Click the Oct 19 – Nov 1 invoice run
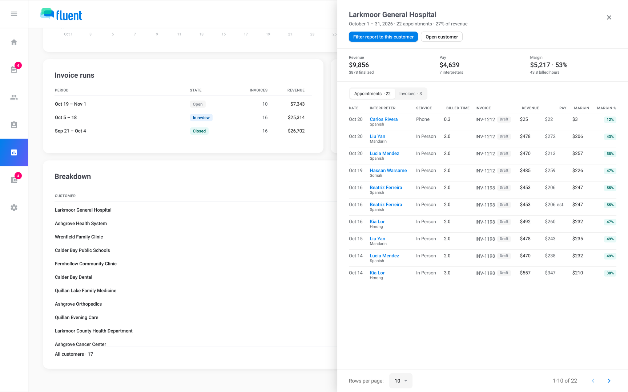 pos(183,104)
